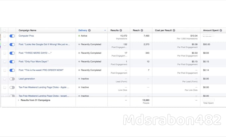
Task: Open the Only Four More Days post campaign
Action: (x=34, y=62)
